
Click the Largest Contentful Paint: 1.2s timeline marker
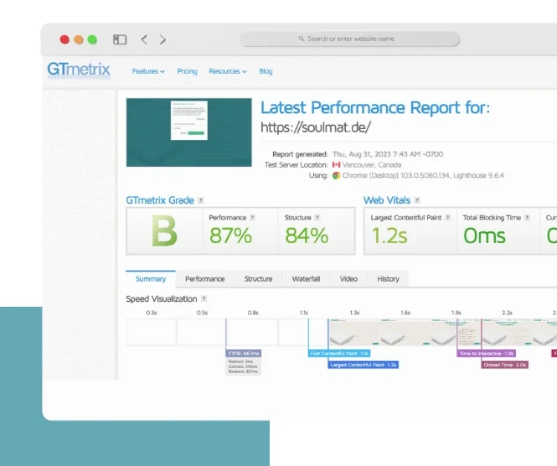(x=363, y=365)
